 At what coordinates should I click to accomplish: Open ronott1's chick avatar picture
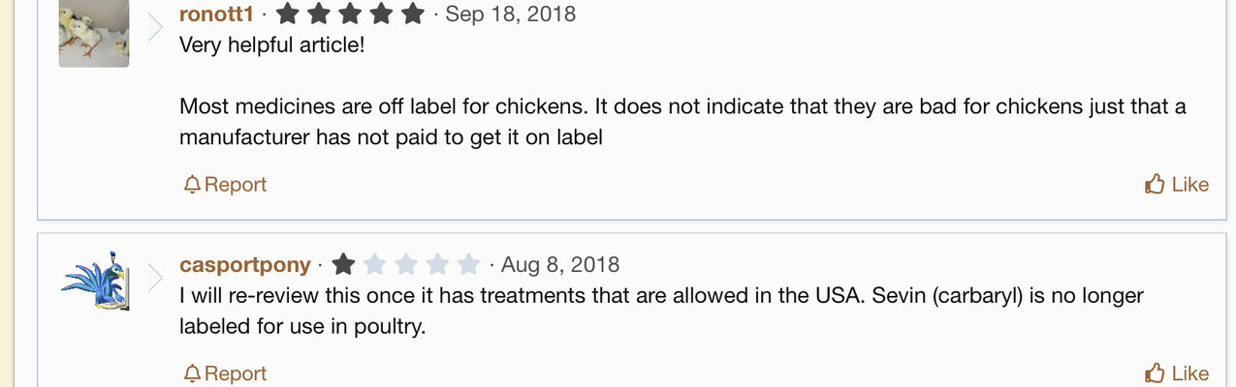pos(94,33)
